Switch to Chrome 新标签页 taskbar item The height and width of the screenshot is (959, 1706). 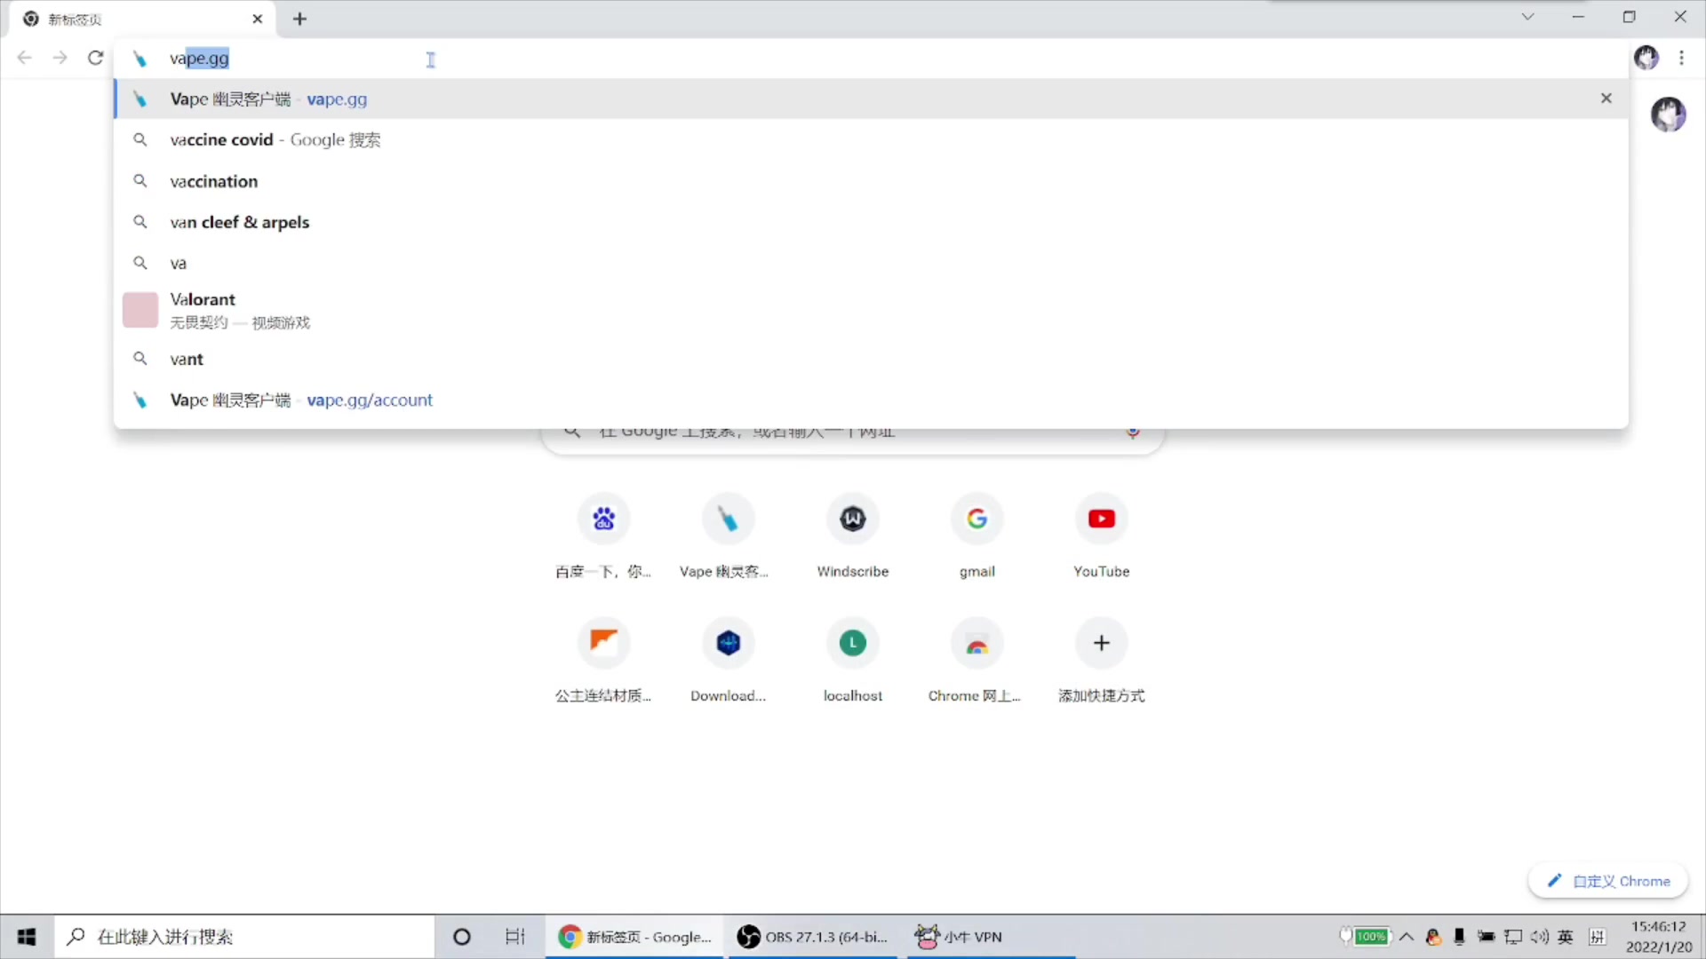pos(635,937)
